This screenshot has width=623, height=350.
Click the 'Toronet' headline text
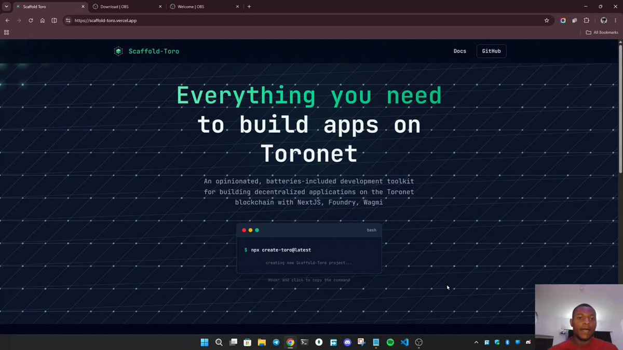tap(309, 153)
